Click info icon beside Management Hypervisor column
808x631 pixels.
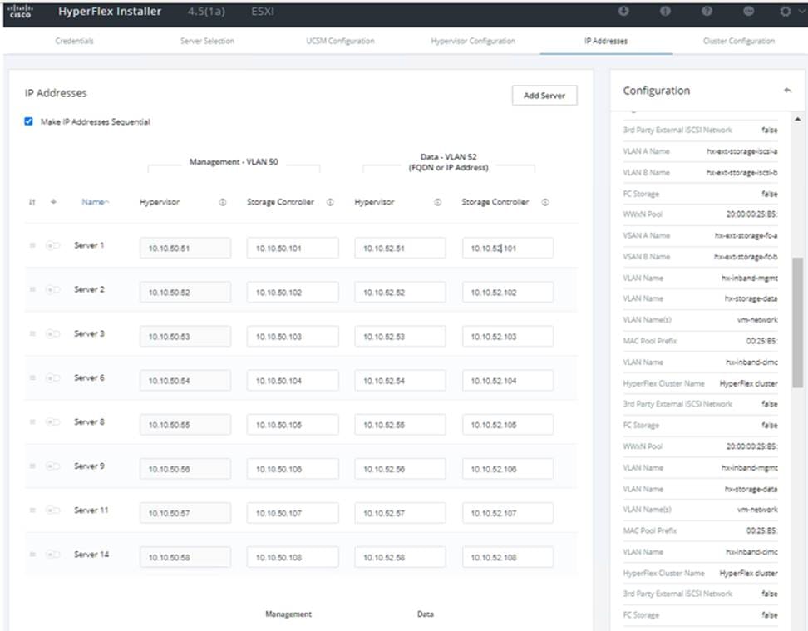(x=223, y=202)
